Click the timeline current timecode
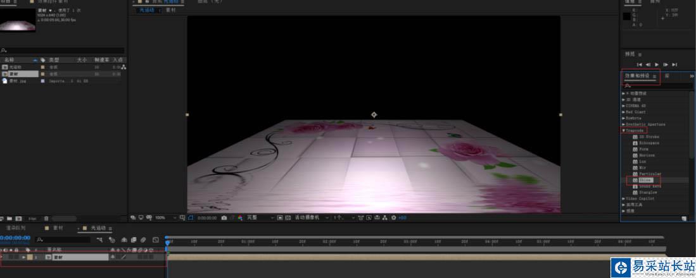696x278 pixels. [15, 238]
